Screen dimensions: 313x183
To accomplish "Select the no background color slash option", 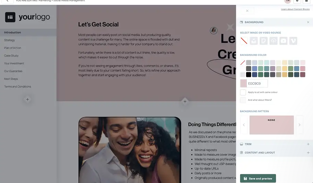I will [x=243, y=63].
